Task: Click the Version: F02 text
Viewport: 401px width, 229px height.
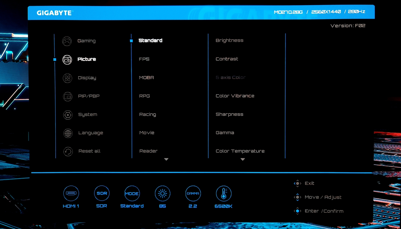Action: pyautogui.click(x=348, y=26)
